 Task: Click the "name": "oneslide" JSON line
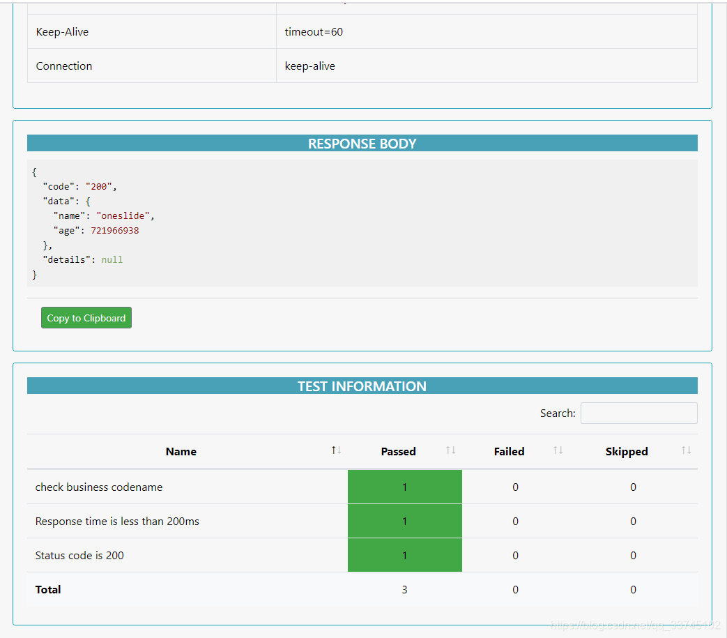[104, 215]
